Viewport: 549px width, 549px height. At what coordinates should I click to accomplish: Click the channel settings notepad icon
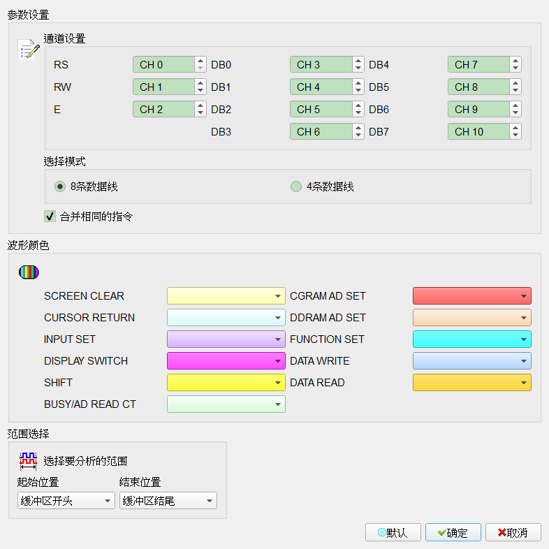pos(29,50)
